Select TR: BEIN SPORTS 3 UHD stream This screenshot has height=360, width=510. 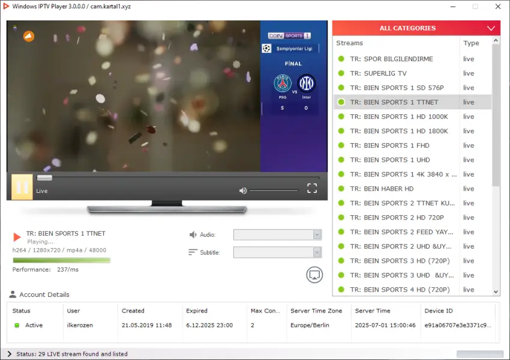click(412, 275)
